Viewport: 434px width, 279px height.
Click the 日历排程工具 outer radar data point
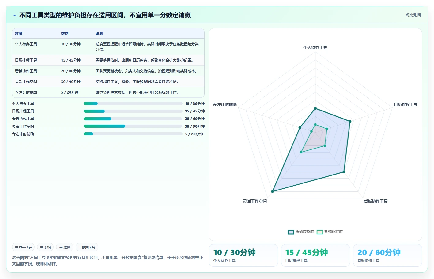(x=350, y=122)
